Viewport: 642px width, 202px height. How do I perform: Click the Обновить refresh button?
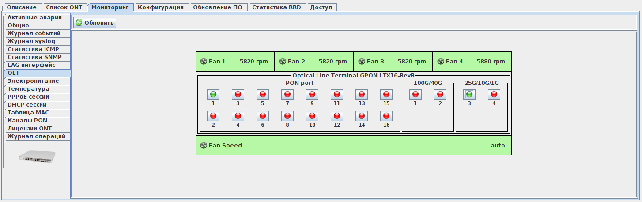94,22
